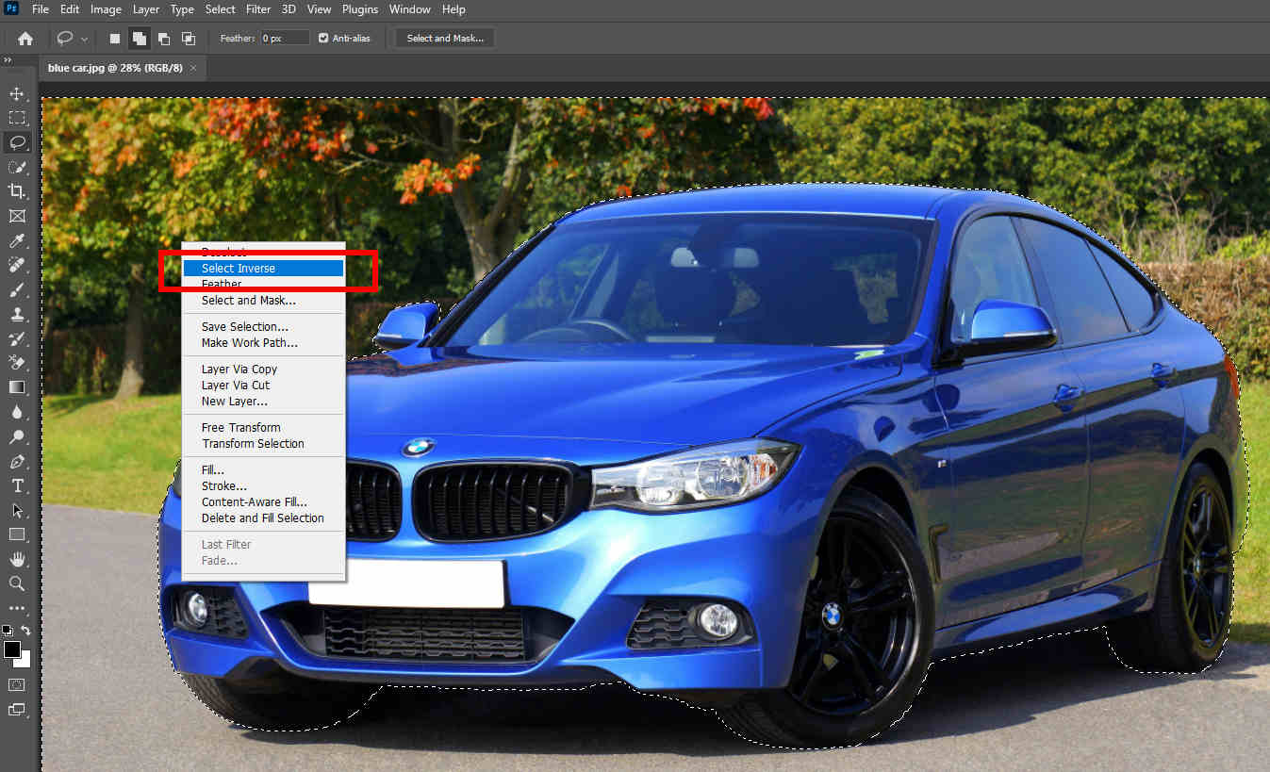This screenshot has width=1270, height=772.
Task: Select the Spot Healing Brush tool
Action: point(17,266)
